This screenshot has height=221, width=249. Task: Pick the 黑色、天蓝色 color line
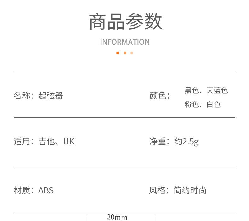click(206, 91)
